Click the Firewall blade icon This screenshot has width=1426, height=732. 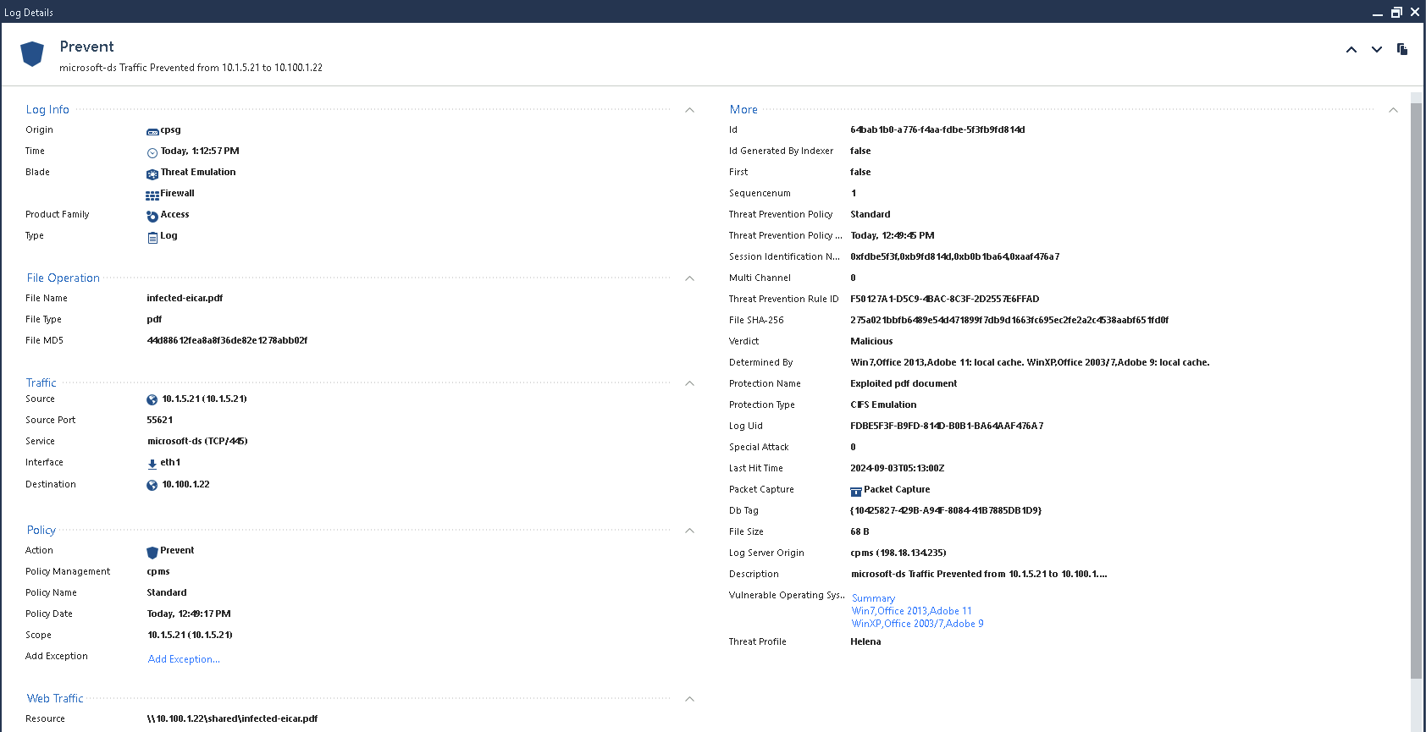pyautogui.click(x=152, y=195)
